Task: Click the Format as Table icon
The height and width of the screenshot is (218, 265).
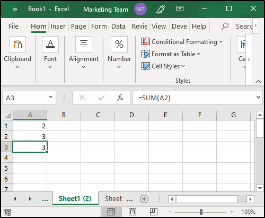Action: coord(146,54)
